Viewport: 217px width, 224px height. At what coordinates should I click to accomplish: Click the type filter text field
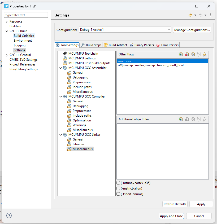26,15
